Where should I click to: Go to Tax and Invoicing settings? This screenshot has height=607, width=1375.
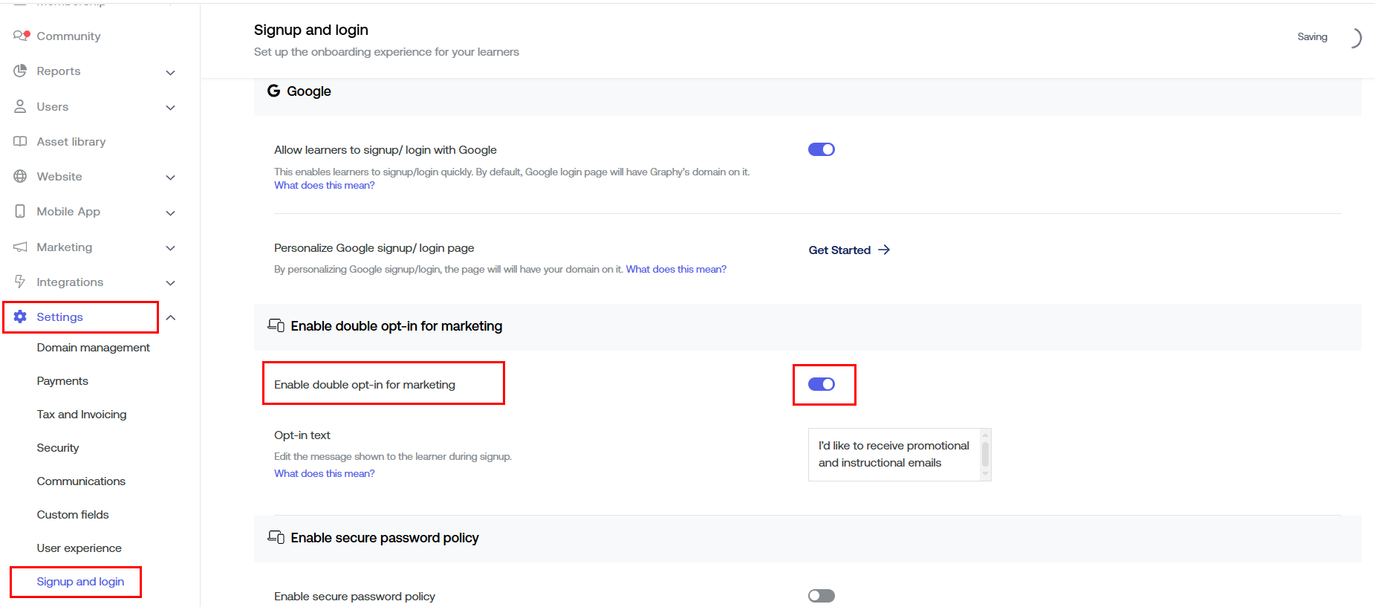click(x=82, y=414)
